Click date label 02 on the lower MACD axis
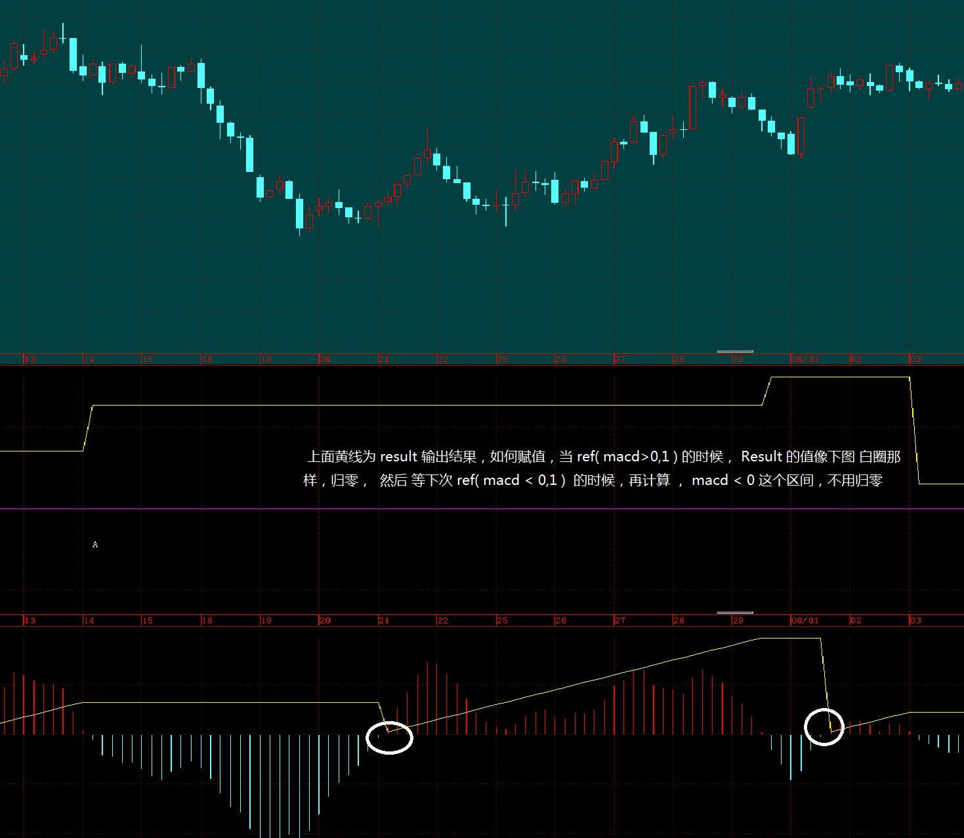The width and height of the screenshot is (964, 838). [x=856, y=621]
